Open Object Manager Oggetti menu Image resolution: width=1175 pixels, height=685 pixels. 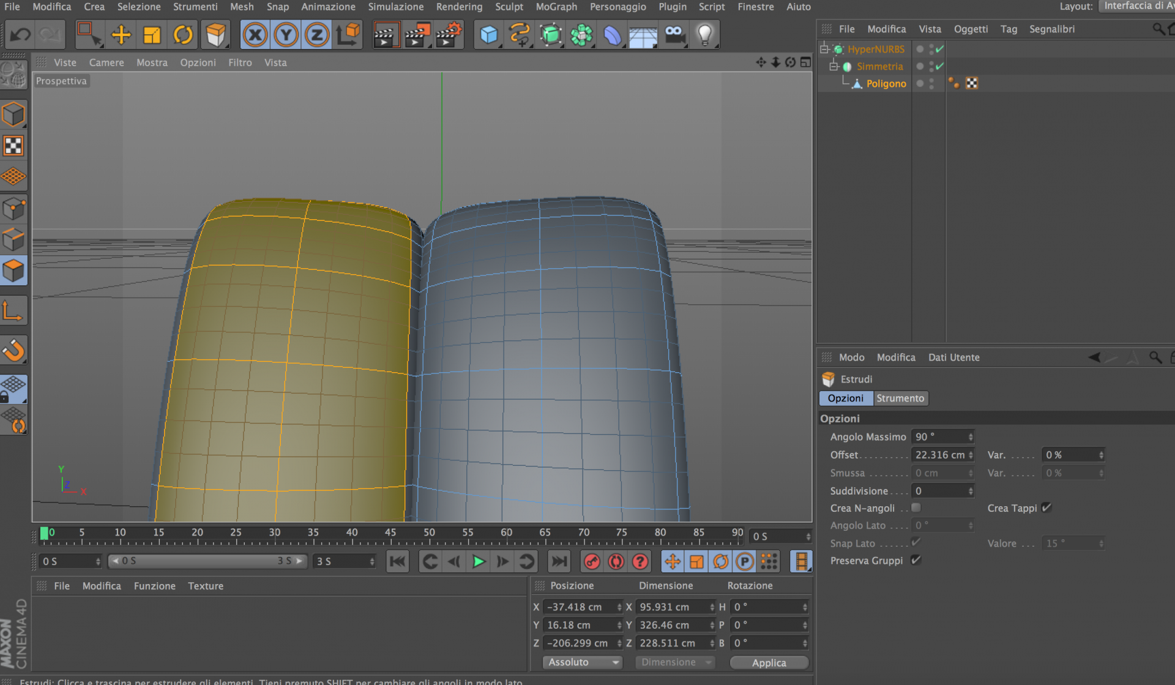[x=971, y=29]
